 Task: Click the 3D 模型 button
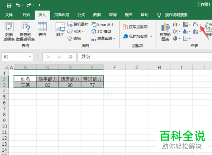point(101,31)
